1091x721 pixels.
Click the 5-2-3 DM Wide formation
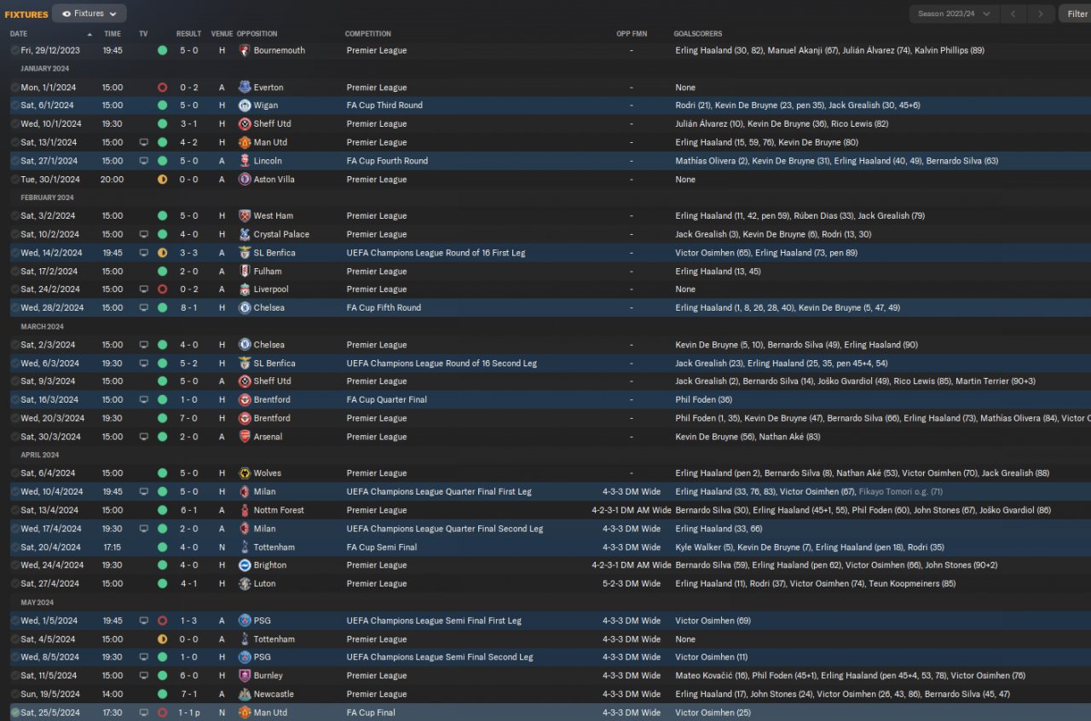click(x=632, y=584)
